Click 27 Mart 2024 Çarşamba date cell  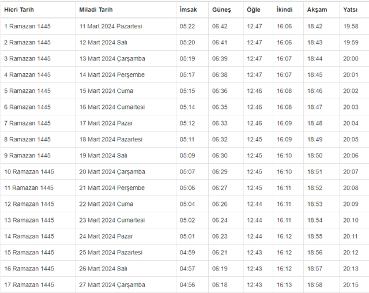[112, 285]
